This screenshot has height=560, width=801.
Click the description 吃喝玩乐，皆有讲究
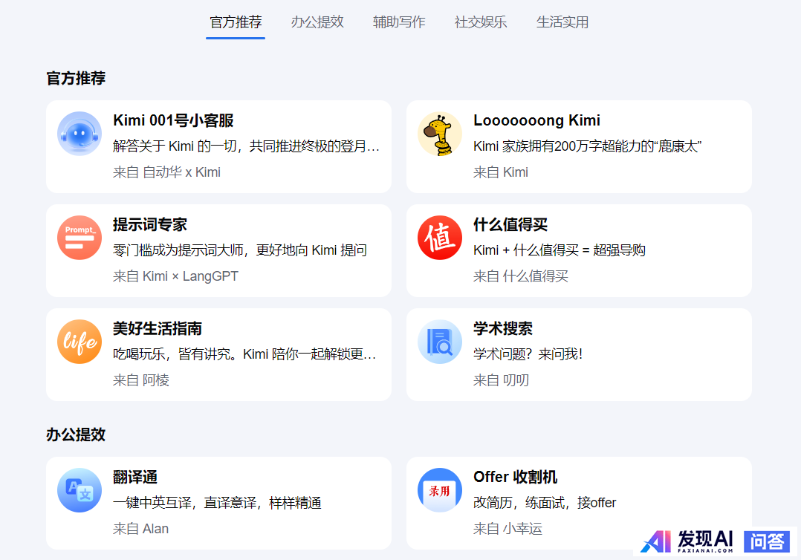pyautogui.click(x=244, y=354)
